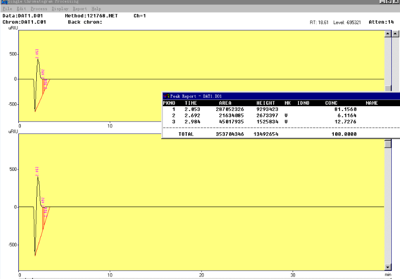
Task: Open the Report menu
Action: [80, 9]
